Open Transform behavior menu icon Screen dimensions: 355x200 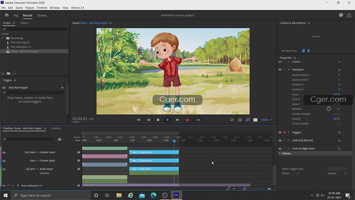coord(339,69)
